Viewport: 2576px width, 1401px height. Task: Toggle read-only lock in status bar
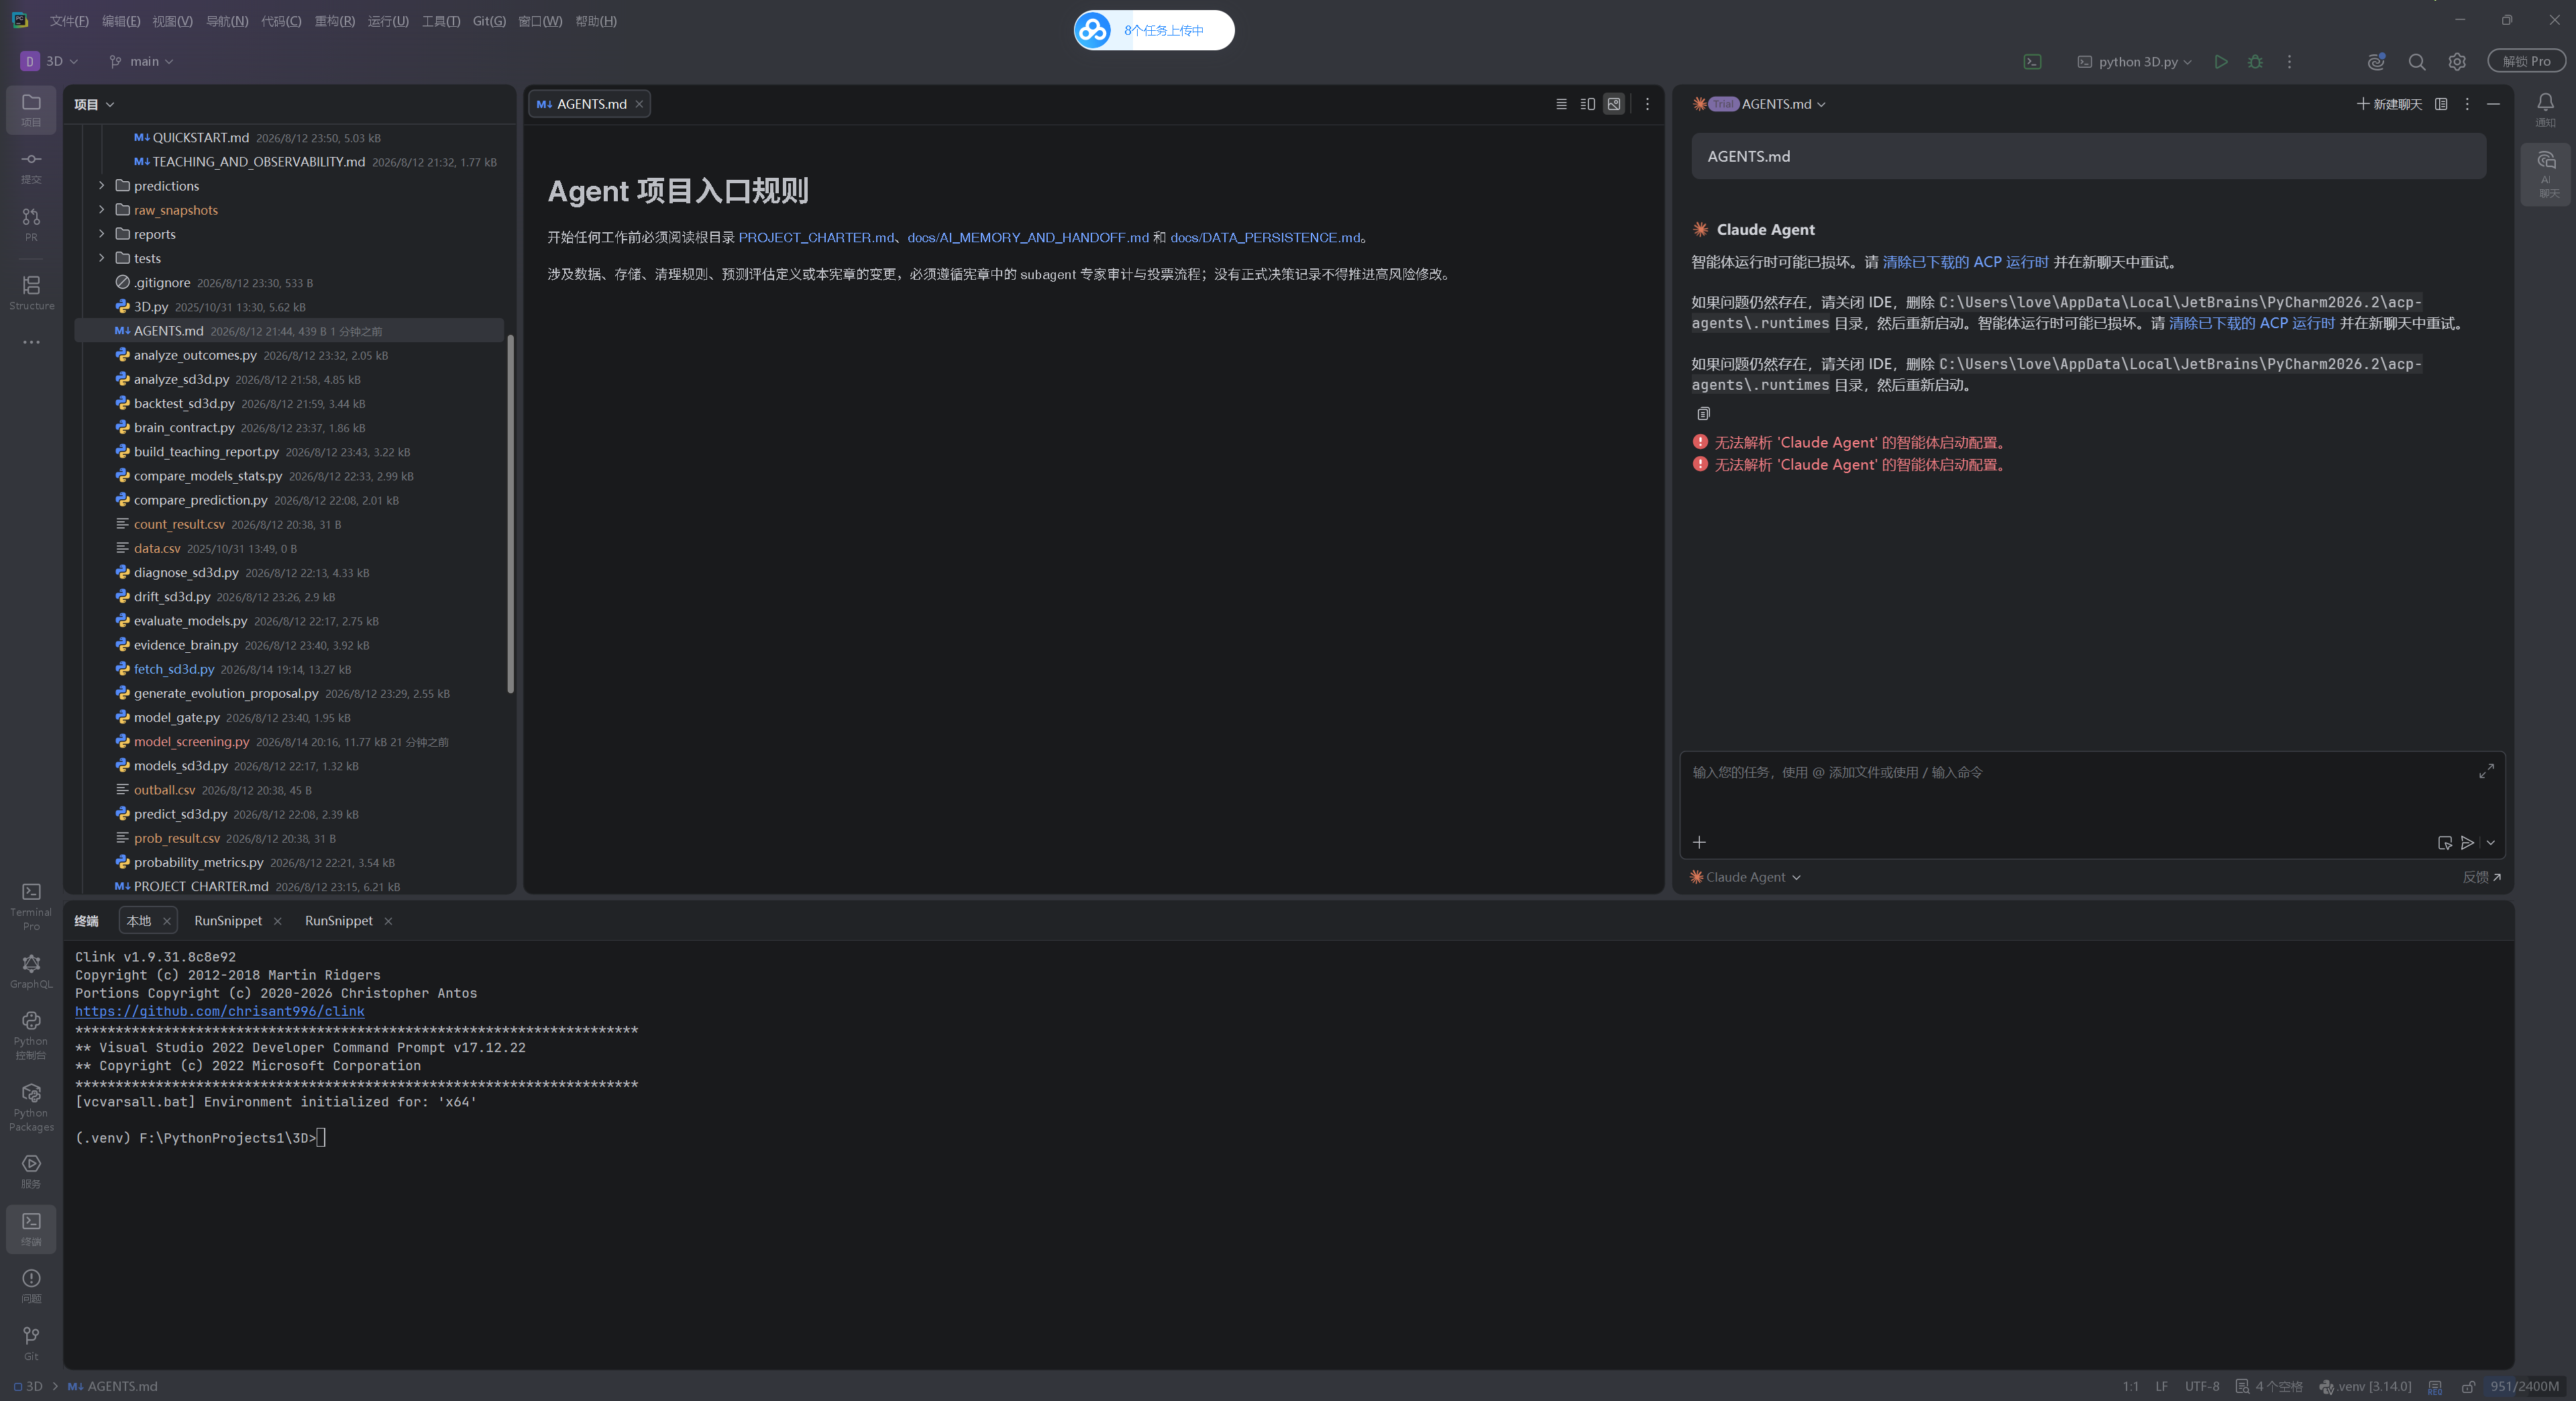click(2468, 1386)
